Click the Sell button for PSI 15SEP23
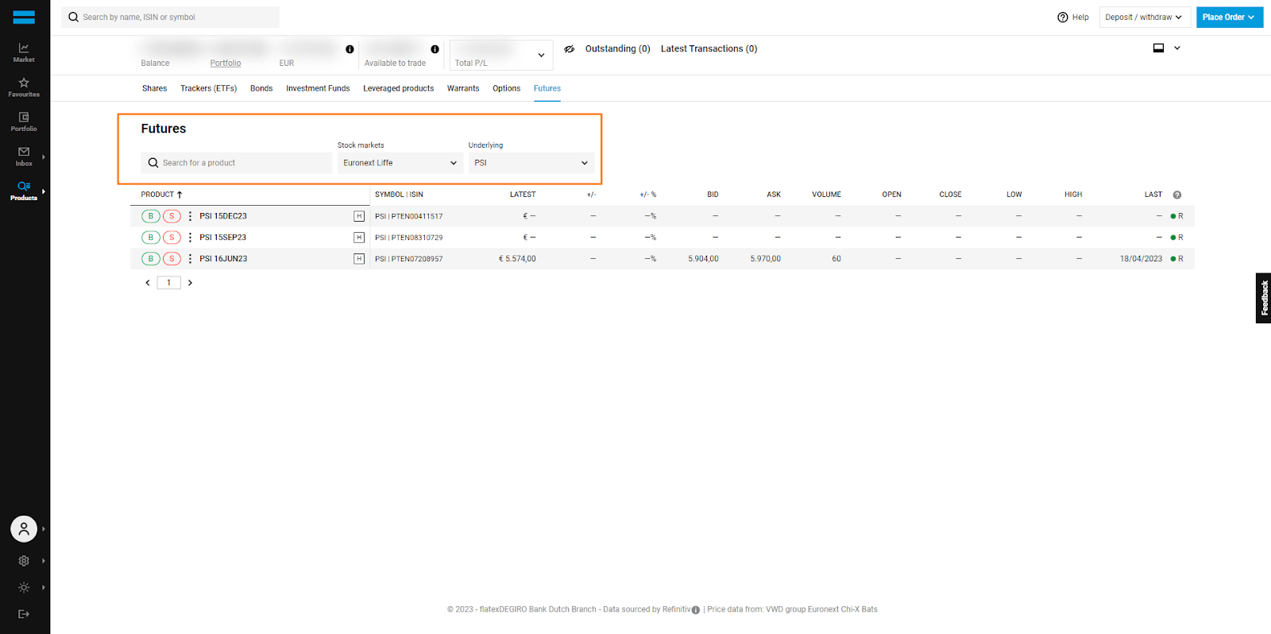 click(172, 238)
